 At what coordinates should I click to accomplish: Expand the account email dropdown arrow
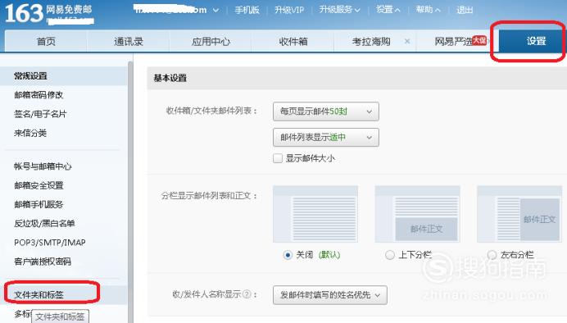215,10
